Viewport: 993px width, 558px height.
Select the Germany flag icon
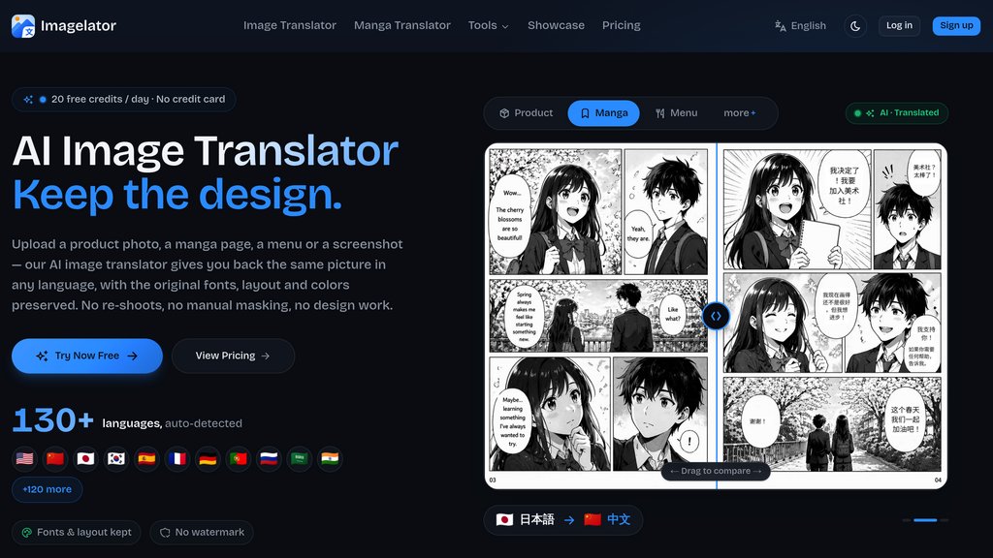[208, 458]
